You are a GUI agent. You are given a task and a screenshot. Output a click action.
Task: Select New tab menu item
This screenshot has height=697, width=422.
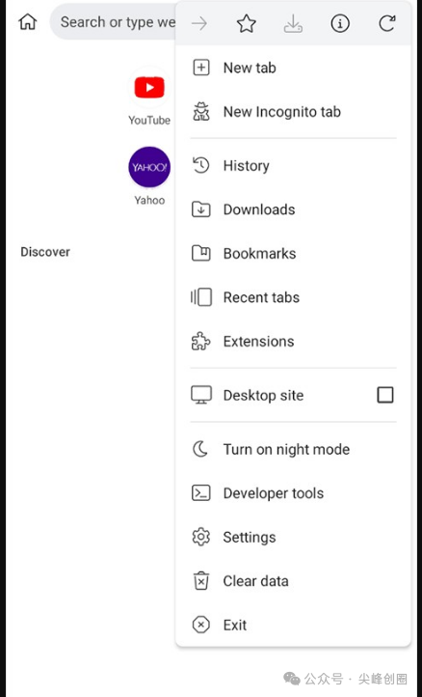[x=293, y=68]
